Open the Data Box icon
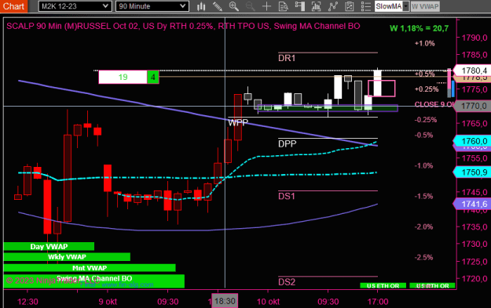The height and width of the screenshot is (308, 491). point(283,6)
